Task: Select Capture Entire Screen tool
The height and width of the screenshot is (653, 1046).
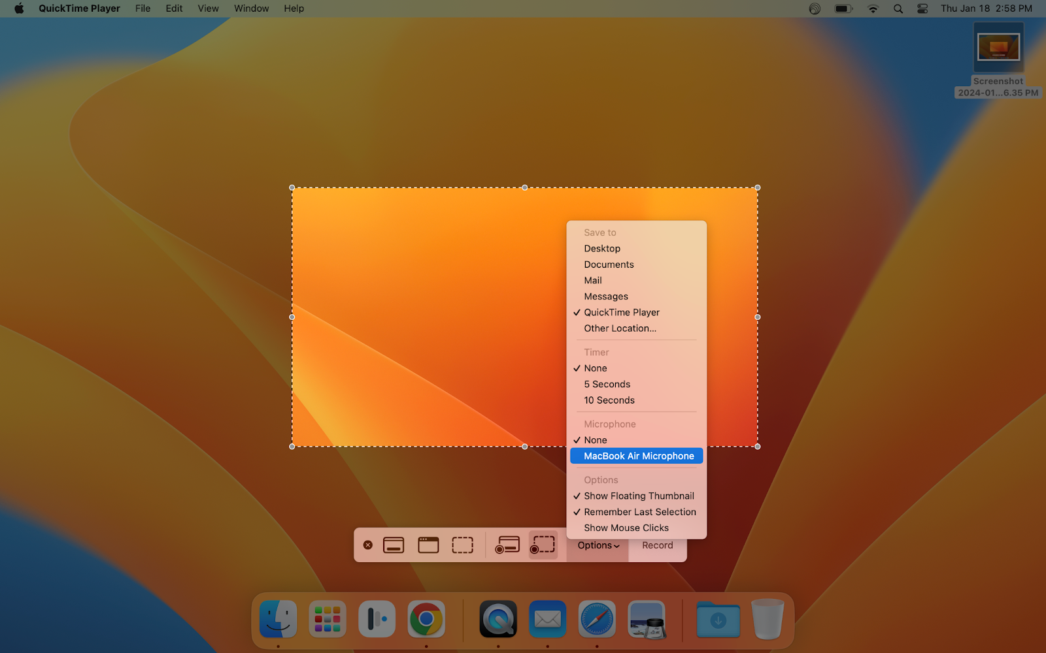Action: tap(394, 545)
